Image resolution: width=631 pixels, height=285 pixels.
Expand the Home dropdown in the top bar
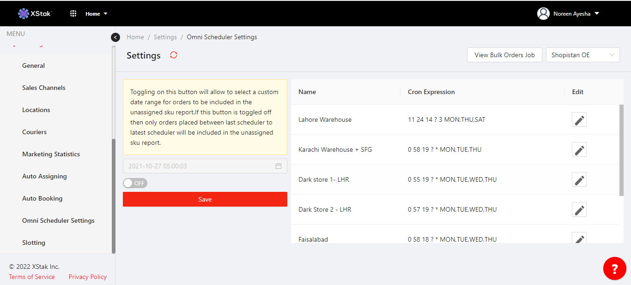click(x=96, y=14)
